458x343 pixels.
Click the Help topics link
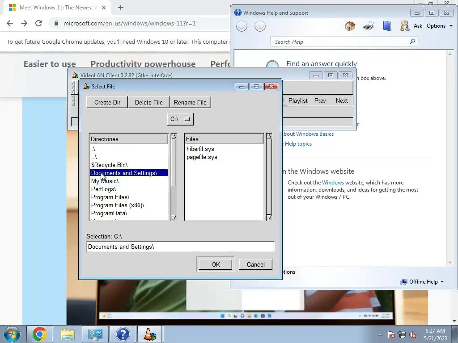click(297, 144)
